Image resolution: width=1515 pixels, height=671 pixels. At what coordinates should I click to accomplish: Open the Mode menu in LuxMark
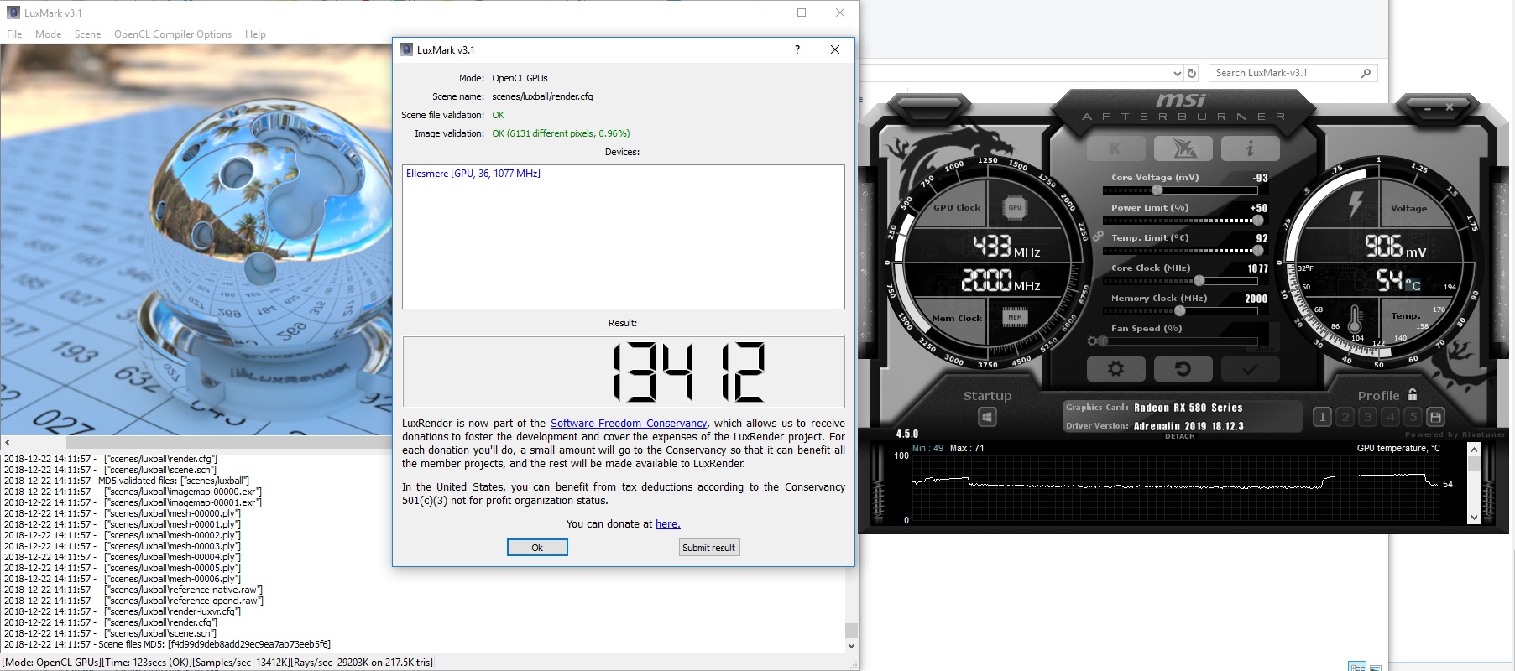coord(48,34)
